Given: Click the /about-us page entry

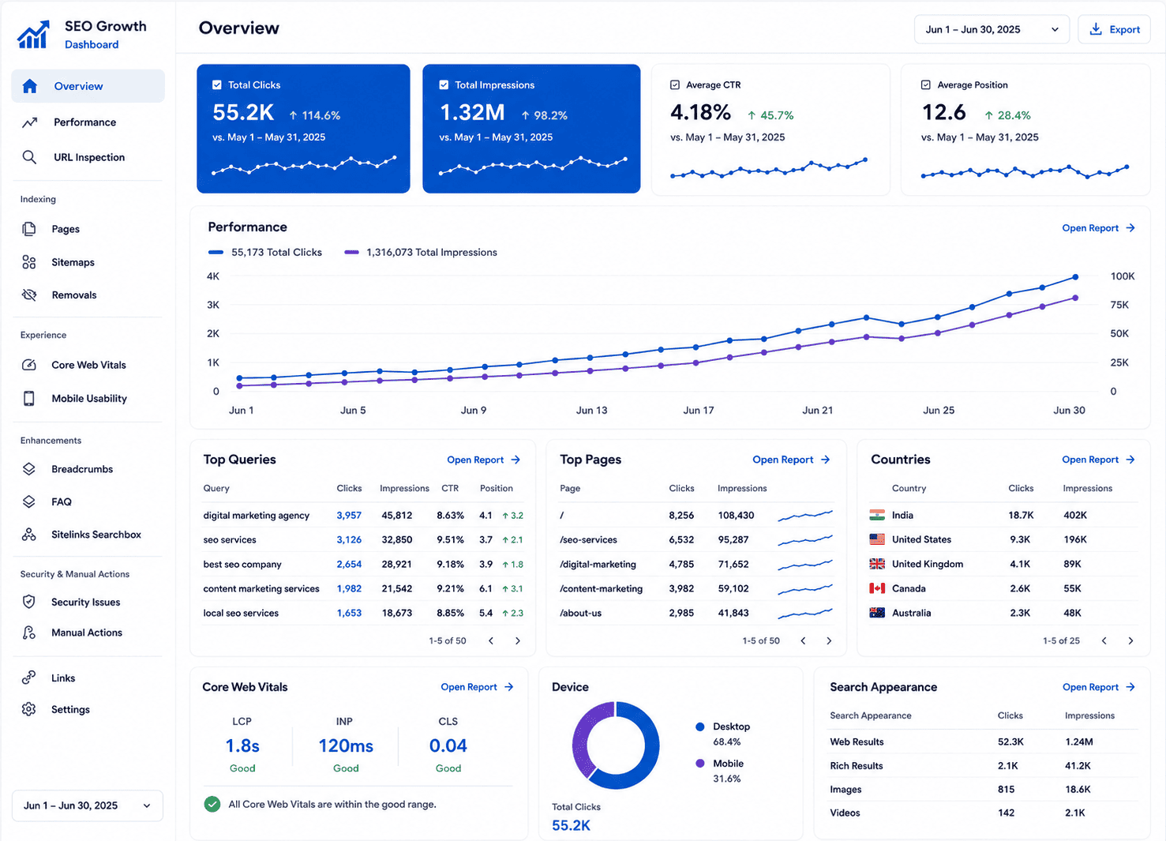Looking at the screenshot, I should coord(580,614).
